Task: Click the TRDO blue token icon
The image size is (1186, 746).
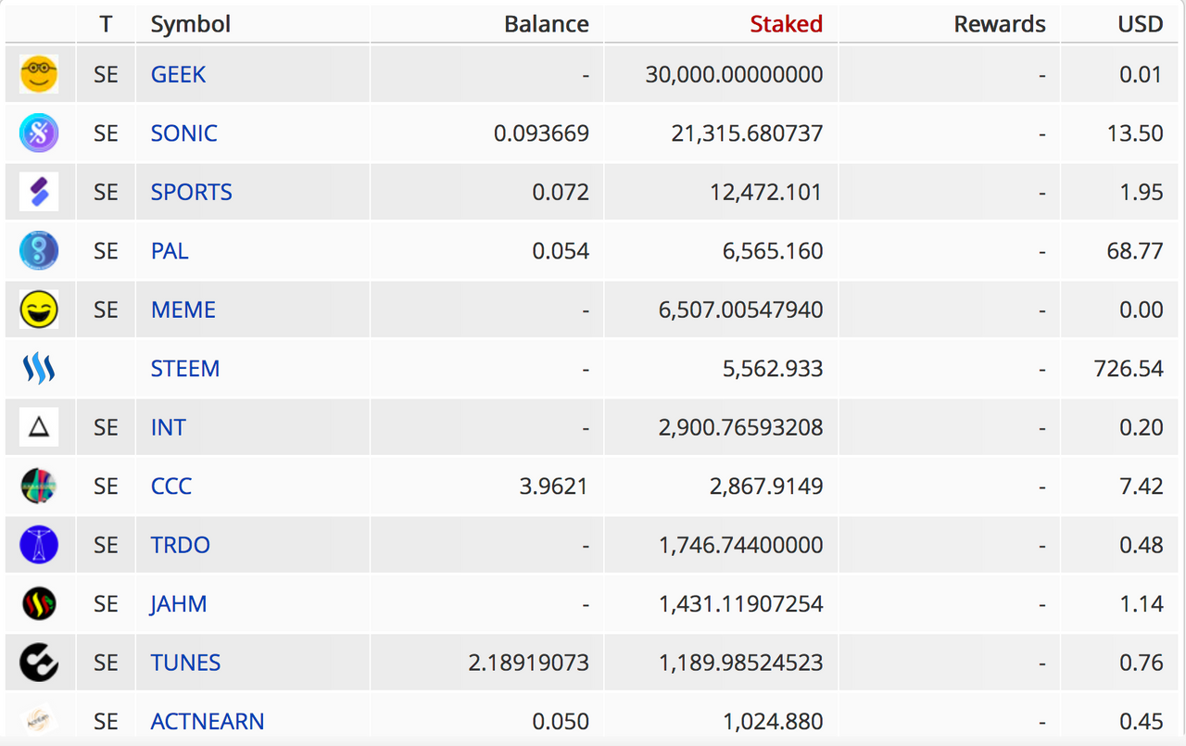Action: pyautogui.click(x=39, y=545)
